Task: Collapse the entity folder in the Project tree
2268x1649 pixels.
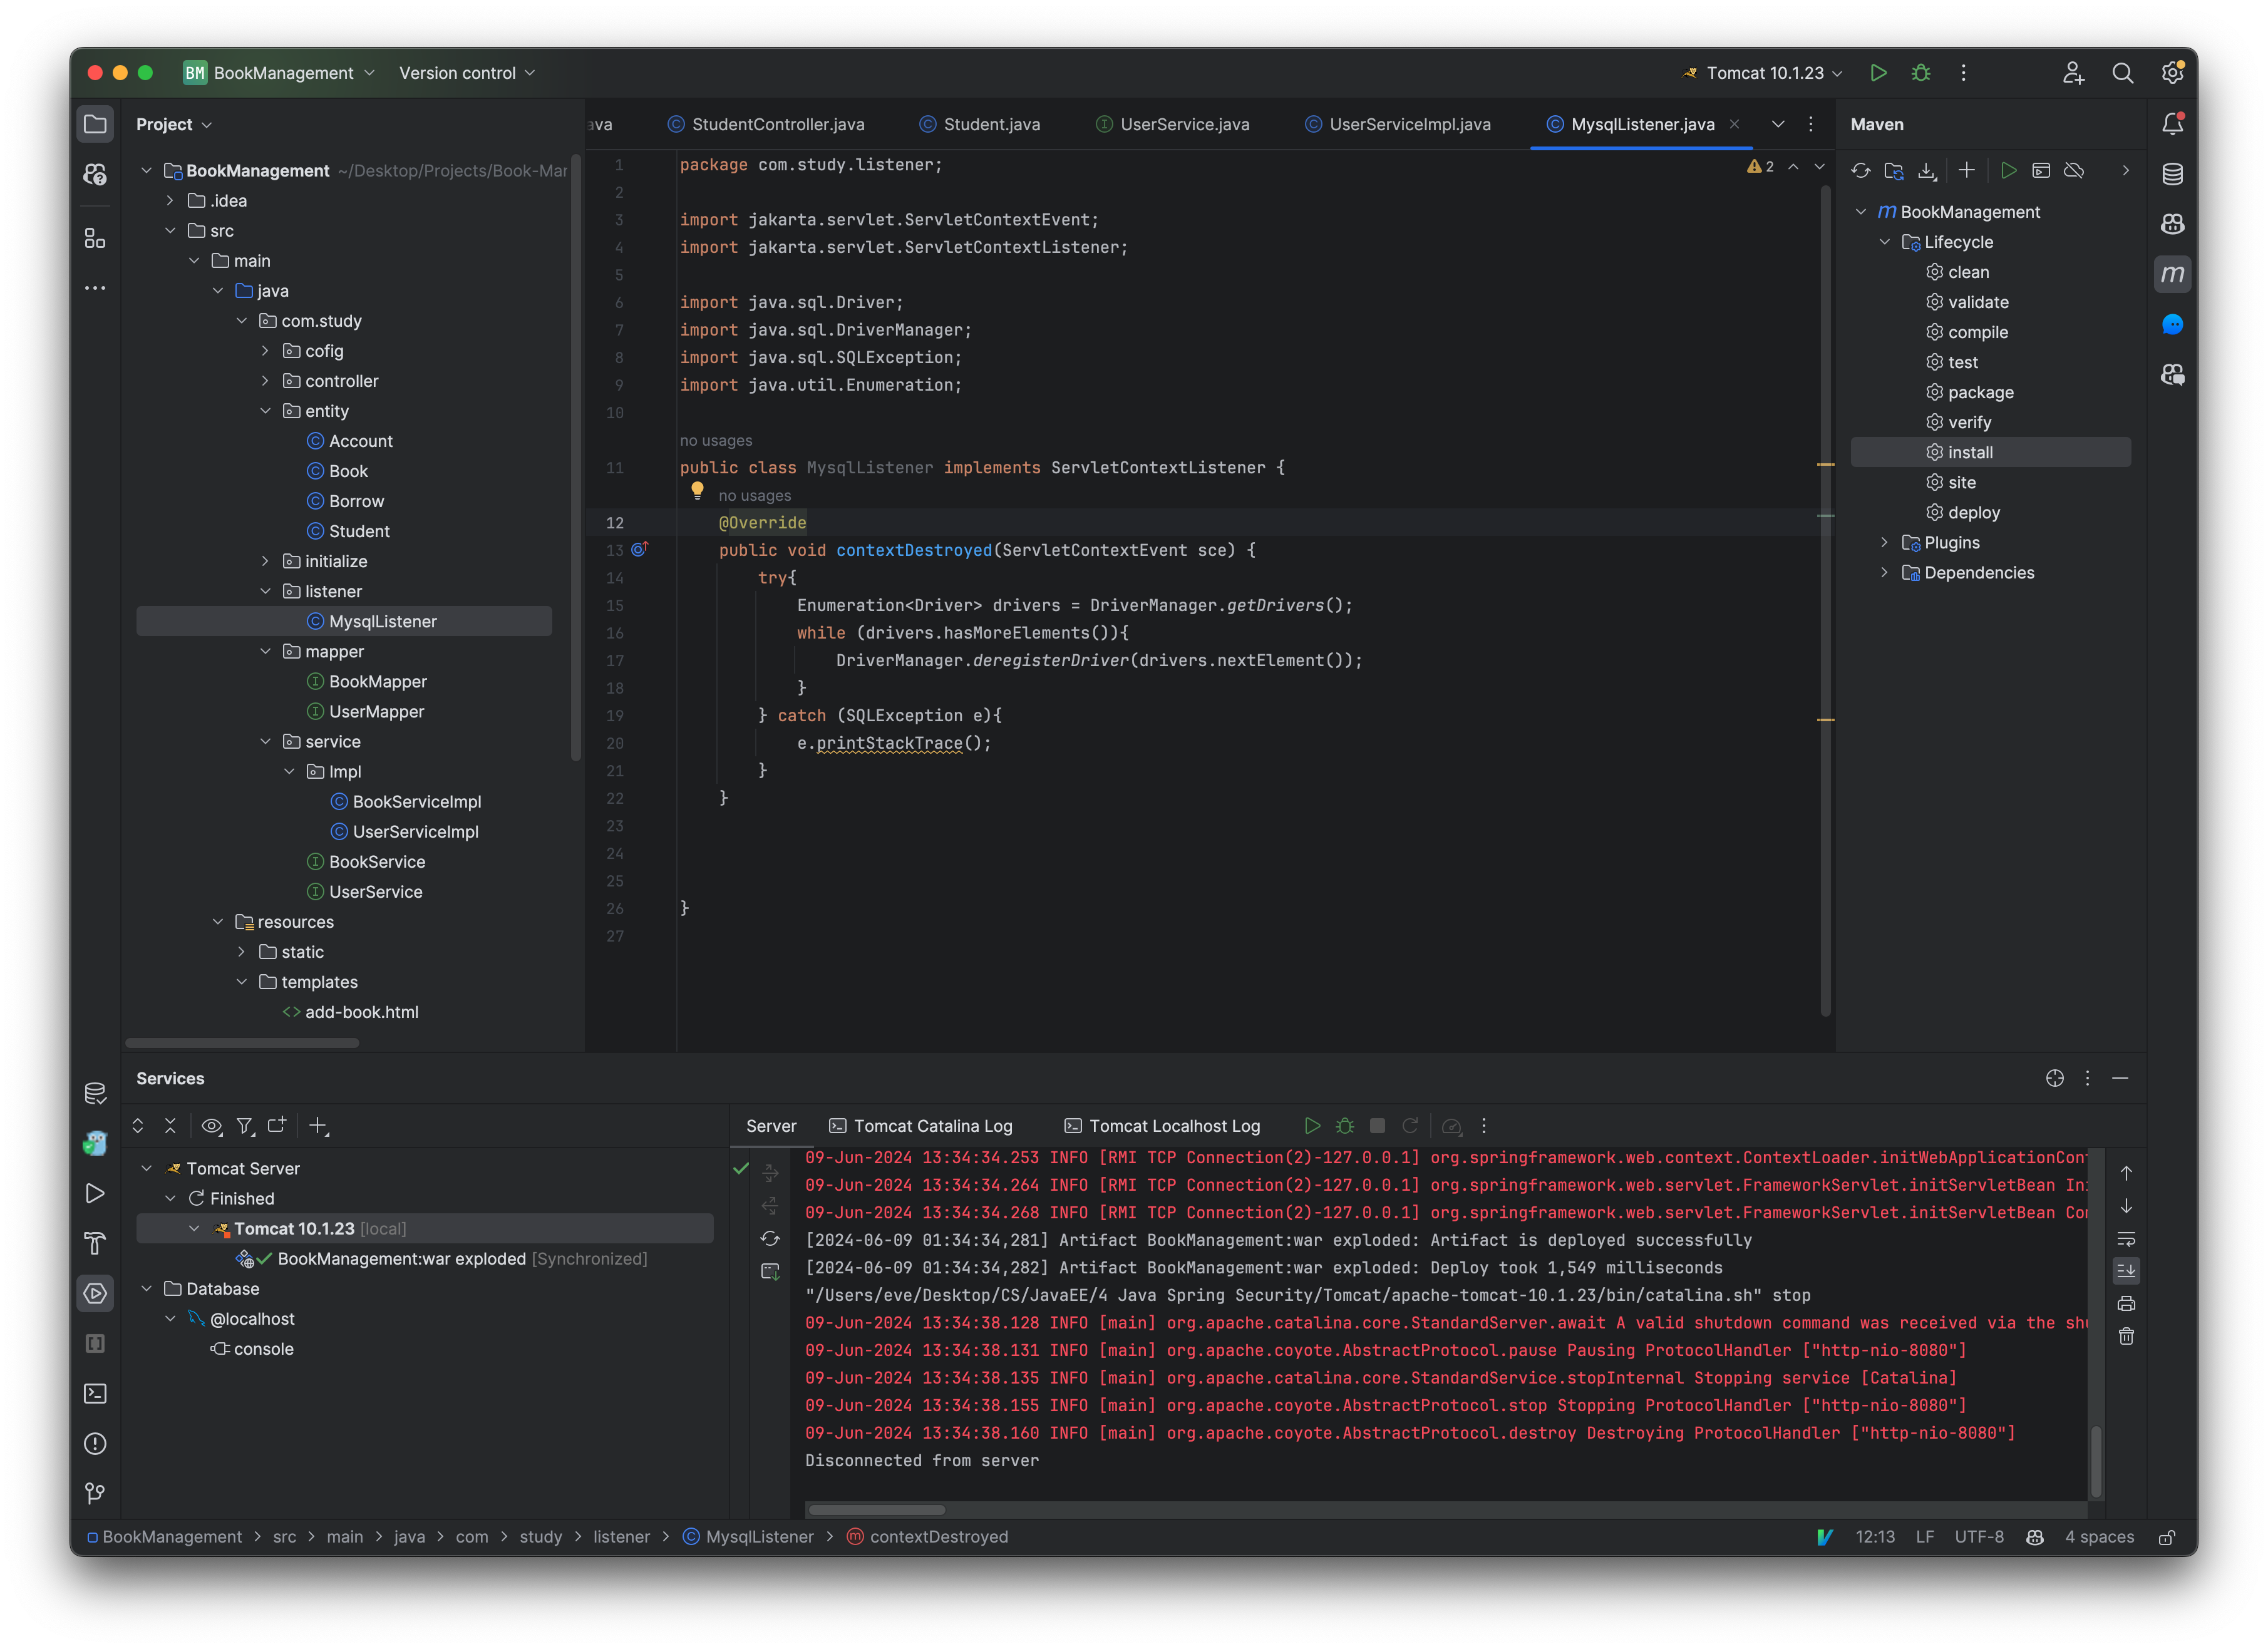Action: click(x=266, y=411)
